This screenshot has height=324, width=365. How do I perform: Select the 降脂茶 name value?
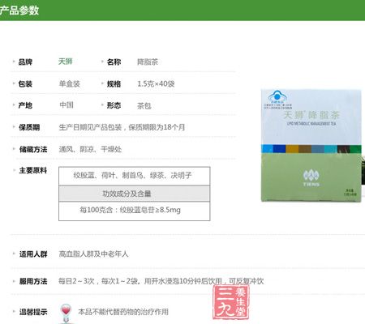(x=148, y=62)
